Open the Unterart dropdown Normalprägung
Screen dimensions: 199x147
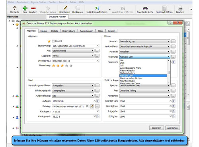coord(144,41)
